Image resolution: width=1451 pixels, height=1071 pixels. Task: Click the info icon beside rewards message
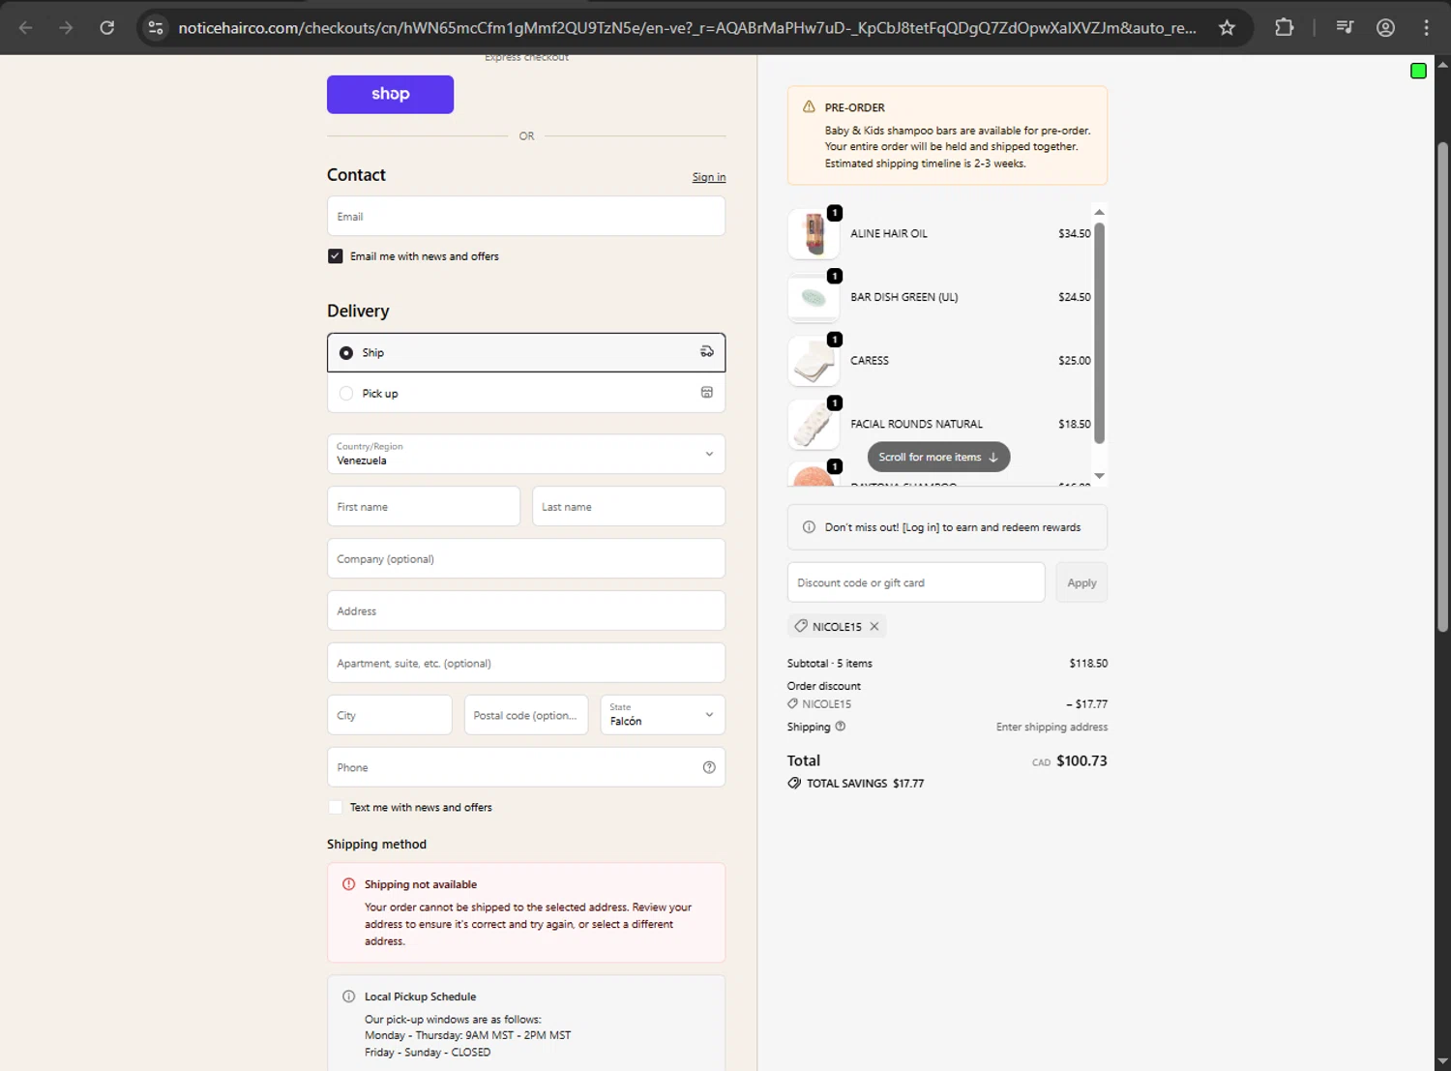809,527
